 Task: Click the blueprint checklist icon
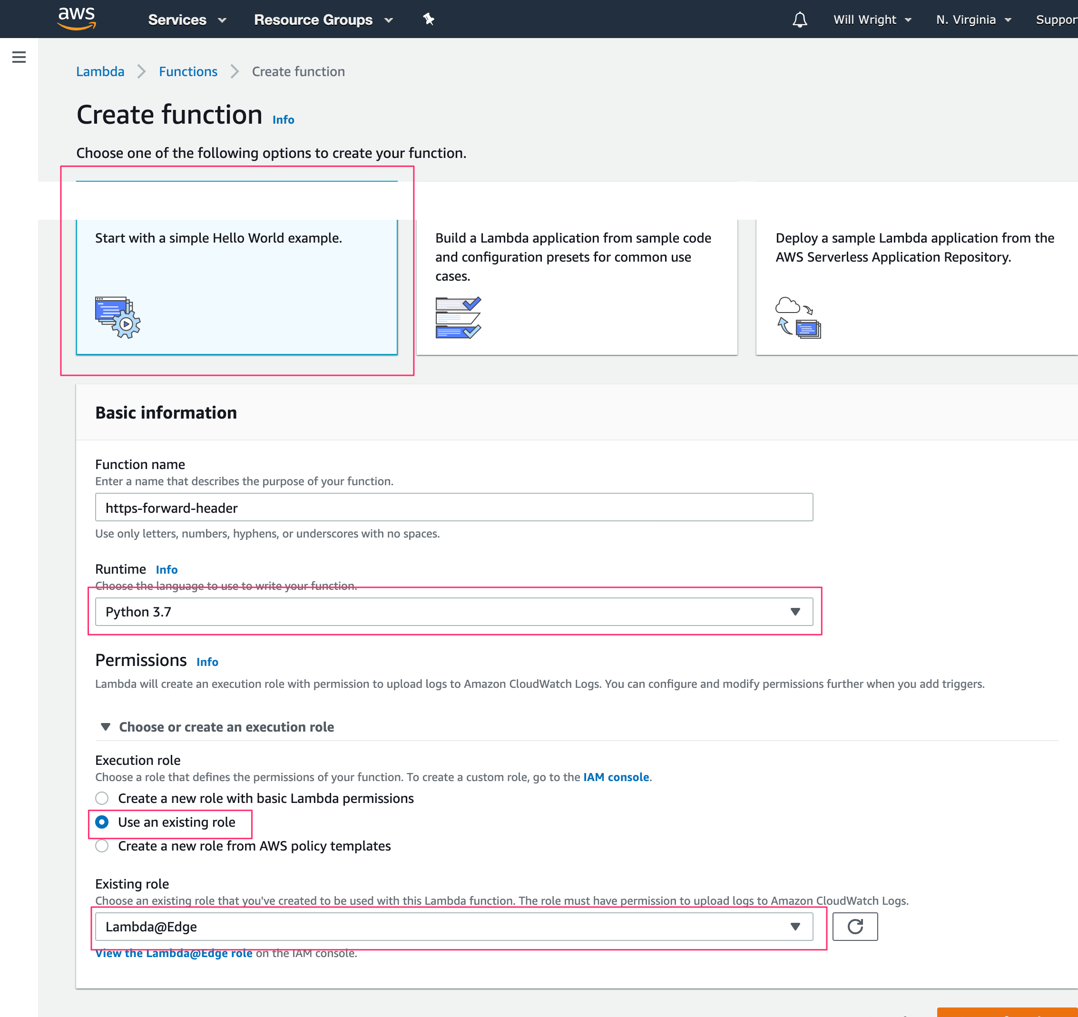[458, 318]
